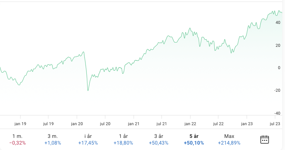This screenshot has height=150, width=285.
Task: Show the 'i år' year-to-date period
Action: pos(88,139)
